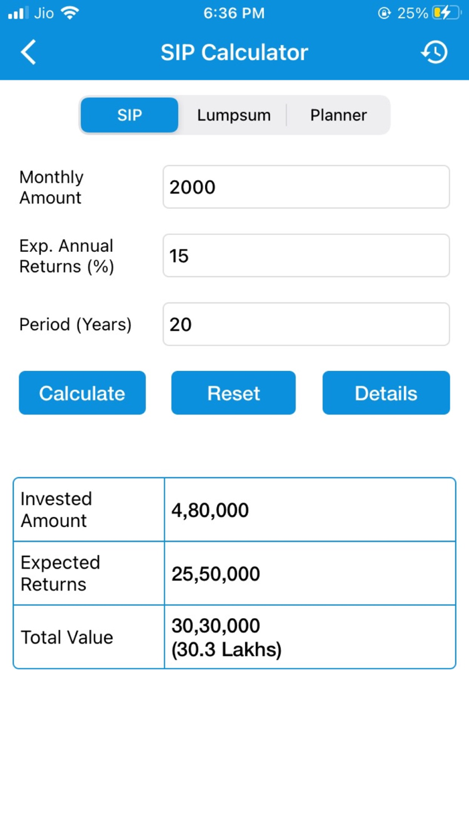The height and width of the screenshot is (833, 469).
Task: Tap the Period (Years) input box
Action: coord(306,323)
